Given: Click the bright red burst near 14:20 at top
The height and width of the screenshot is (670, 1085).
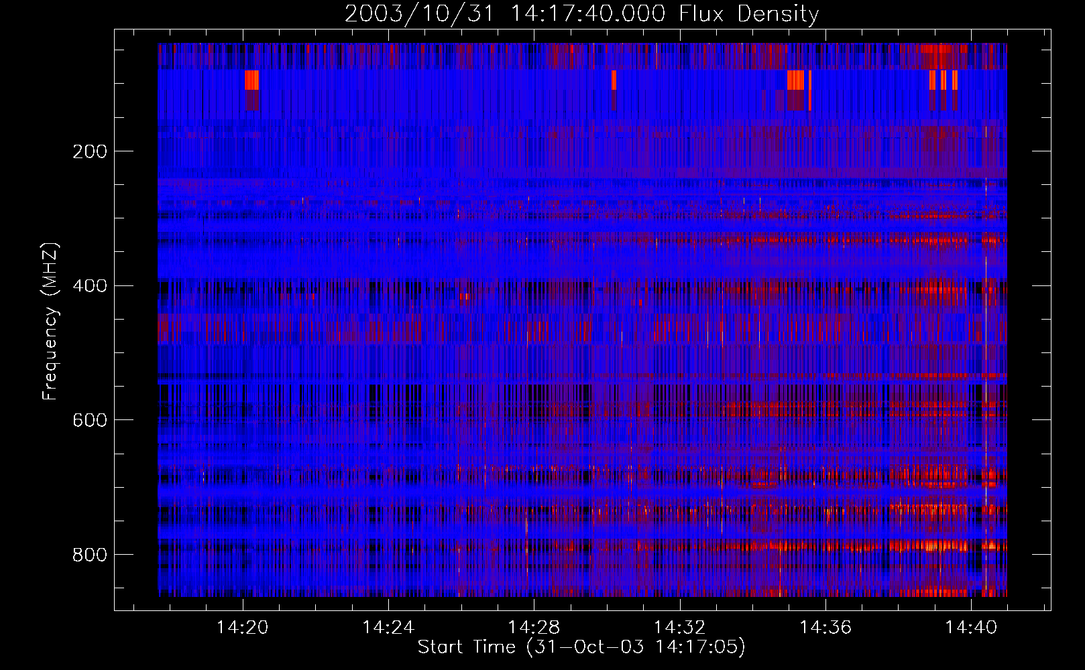Looking at the screenshot, I should (x=251, y=80).
